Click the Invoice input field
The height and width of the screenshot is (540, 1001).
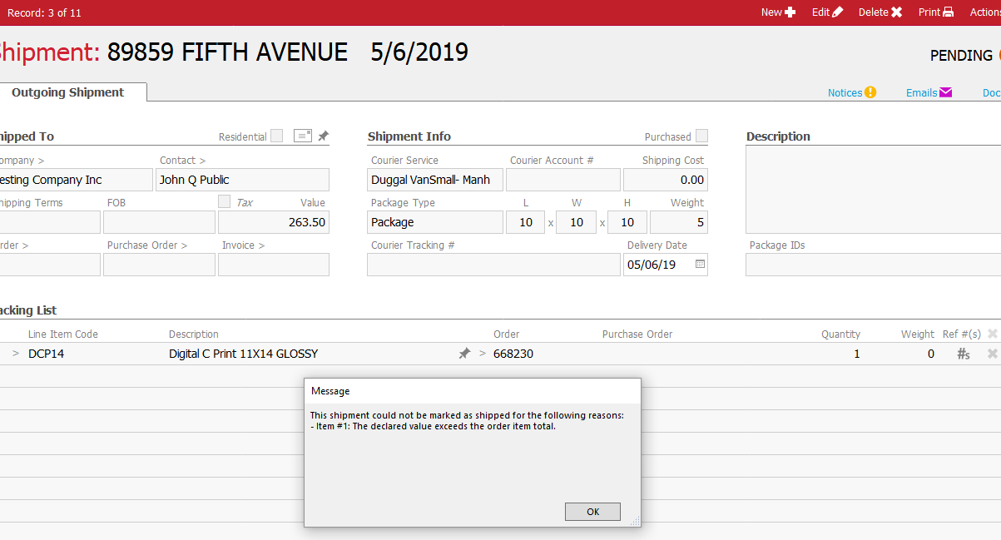(x=274, y=265)
